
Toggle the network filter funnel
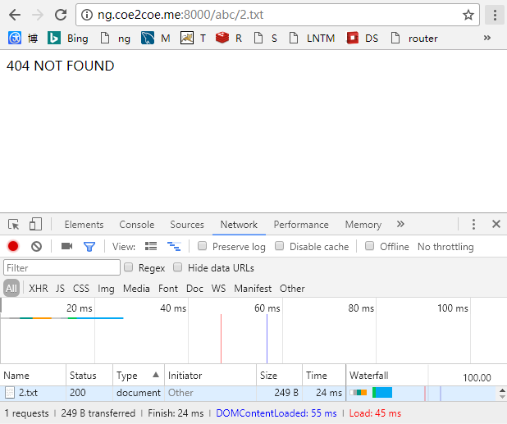(x=89, y=247)
